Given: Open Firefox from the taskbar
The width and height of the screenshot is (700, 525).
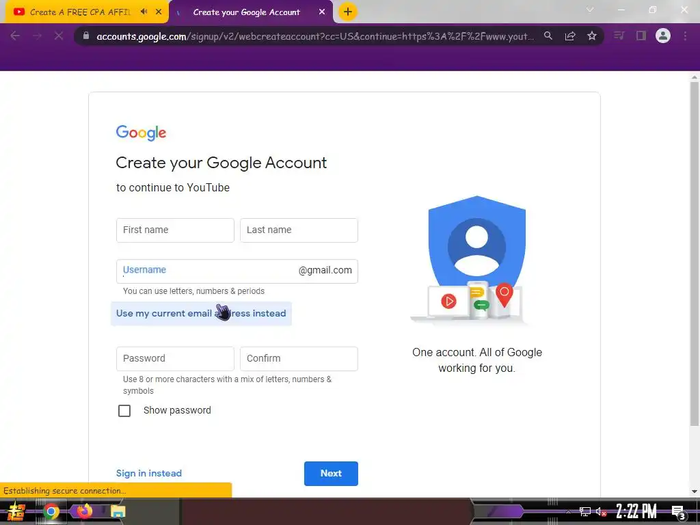Looking at the screenshot, I should pos(84,511).
